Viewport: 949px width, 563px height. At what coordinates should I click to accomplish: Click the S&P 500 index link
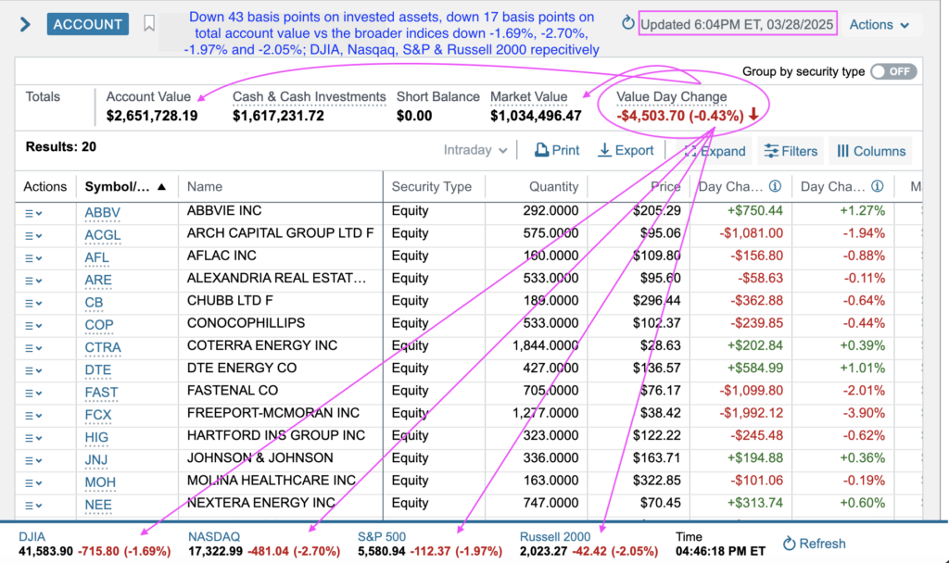(381, 536)
